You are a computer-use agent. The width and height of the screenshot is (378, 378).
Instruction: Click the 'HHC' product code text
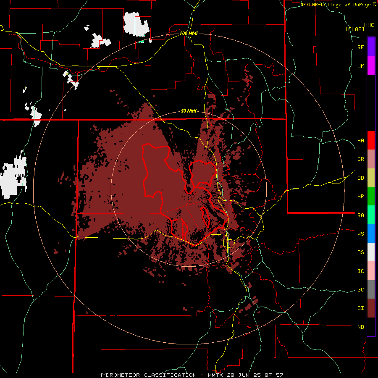[x=369, y=25]
